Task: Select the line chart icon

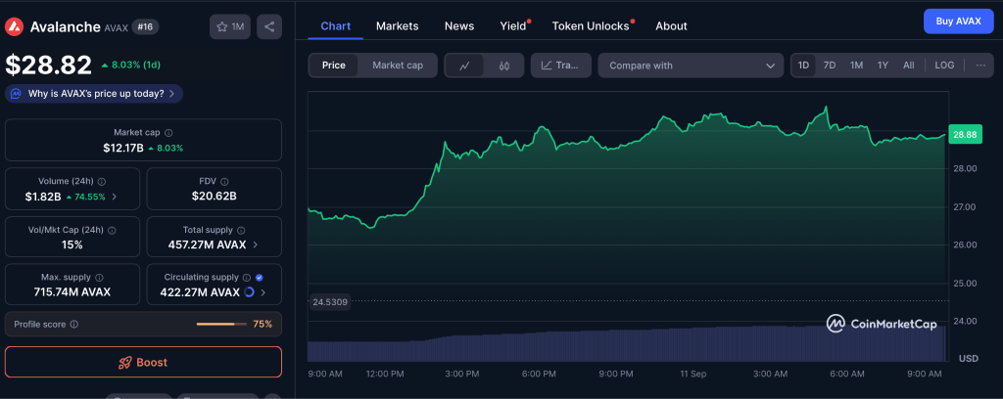Action: coord(465,66)
